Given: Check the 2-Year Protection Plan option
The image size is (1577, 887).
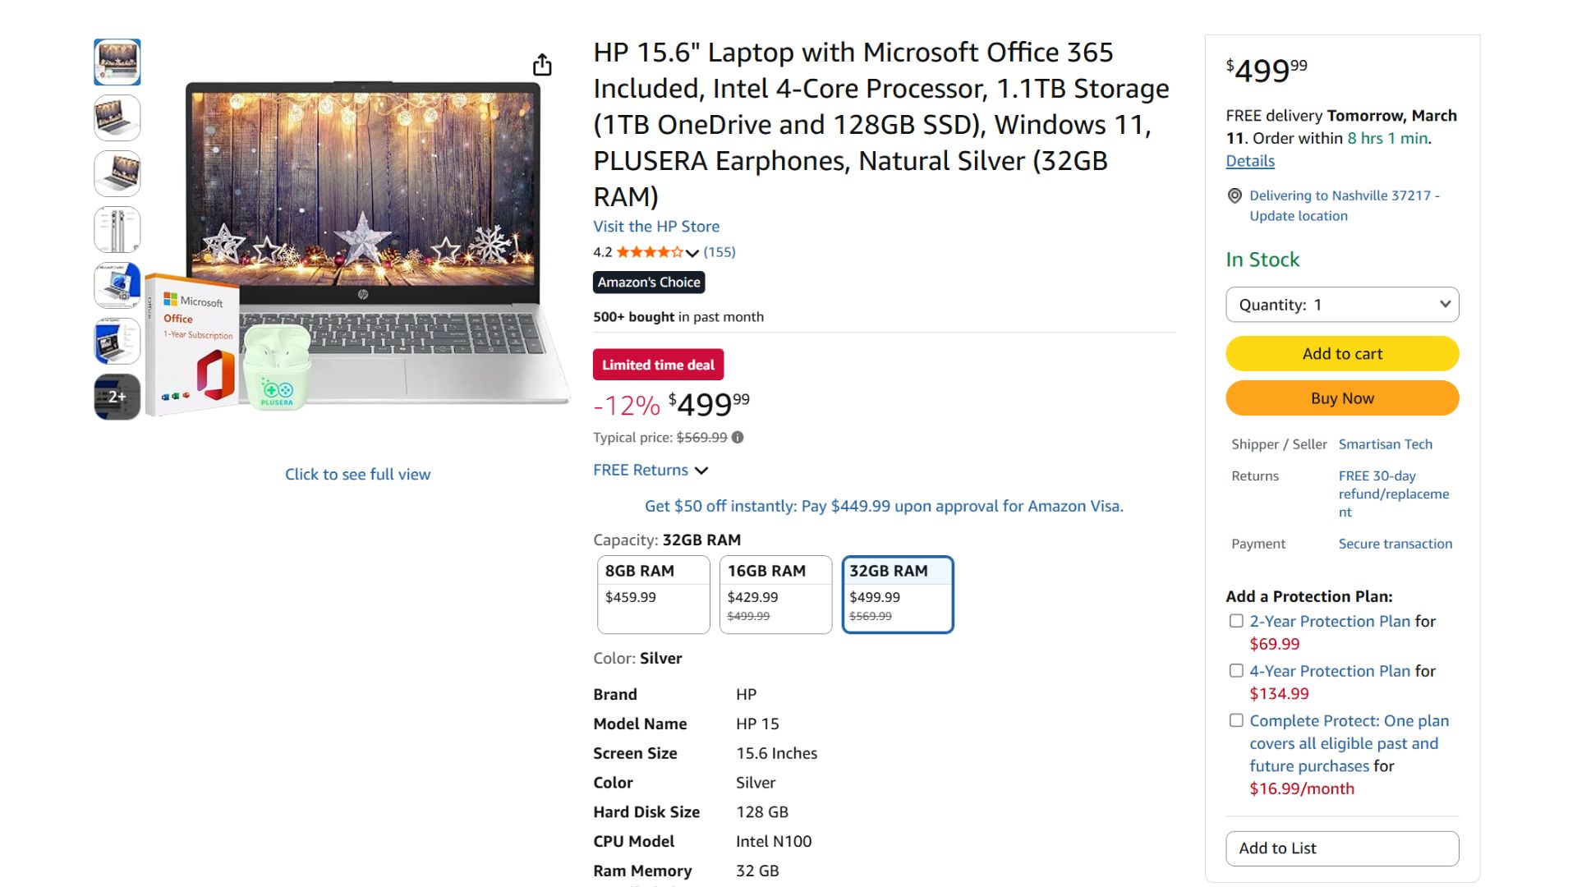Looking at the screenshot, I should click(1236, 622).
